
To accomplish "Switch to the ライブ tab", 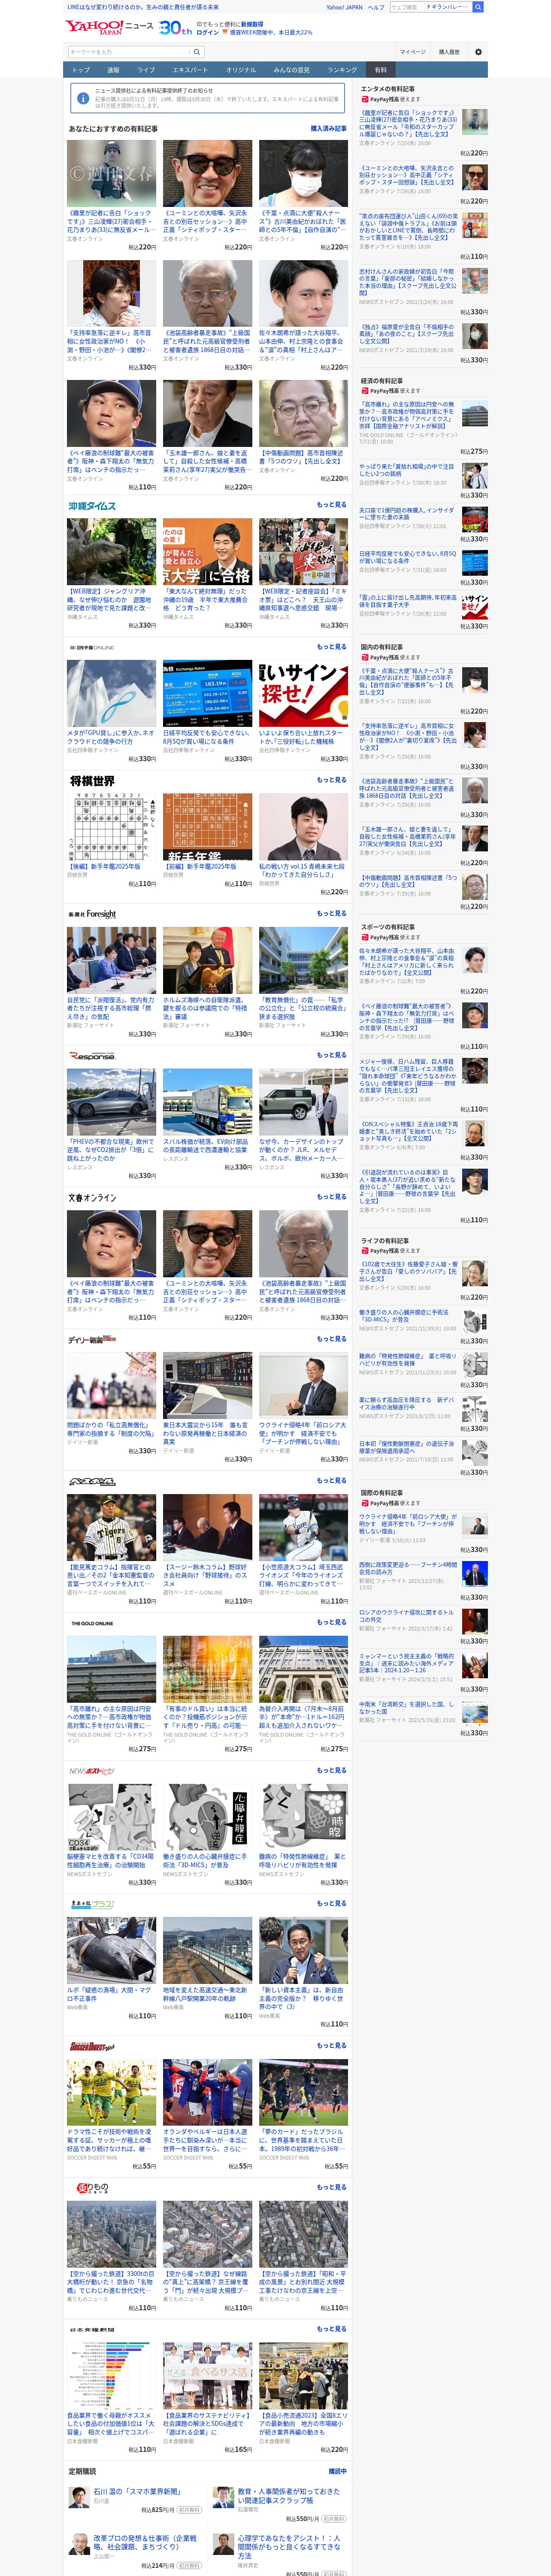I will [146, 70].
